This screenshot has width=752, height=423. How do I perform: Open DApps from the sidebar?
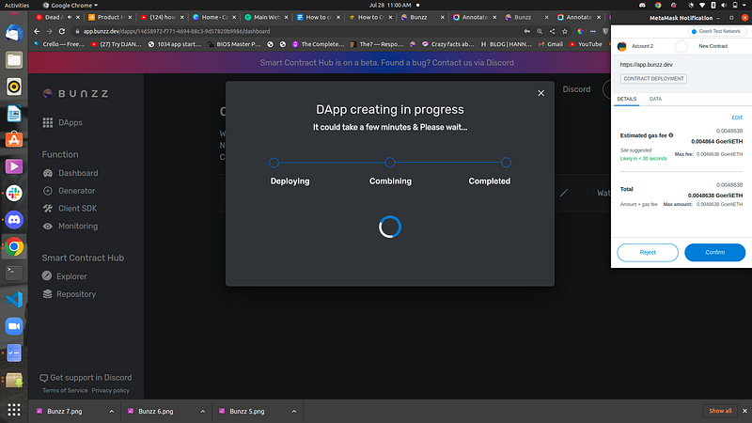[x=62, y=123]
